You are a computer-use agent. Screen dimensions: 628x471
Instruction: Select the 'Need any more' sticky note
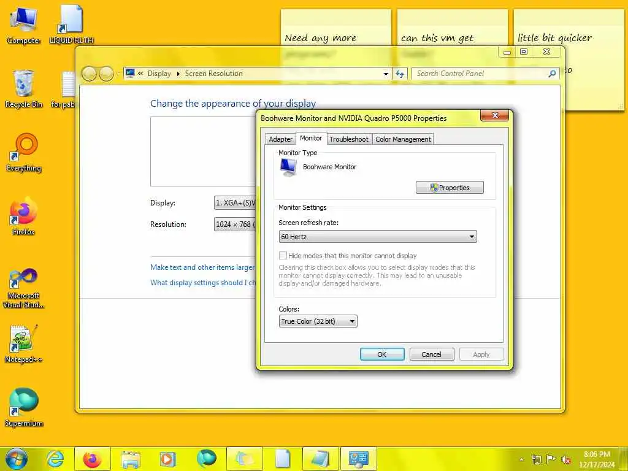click(335, 28)
